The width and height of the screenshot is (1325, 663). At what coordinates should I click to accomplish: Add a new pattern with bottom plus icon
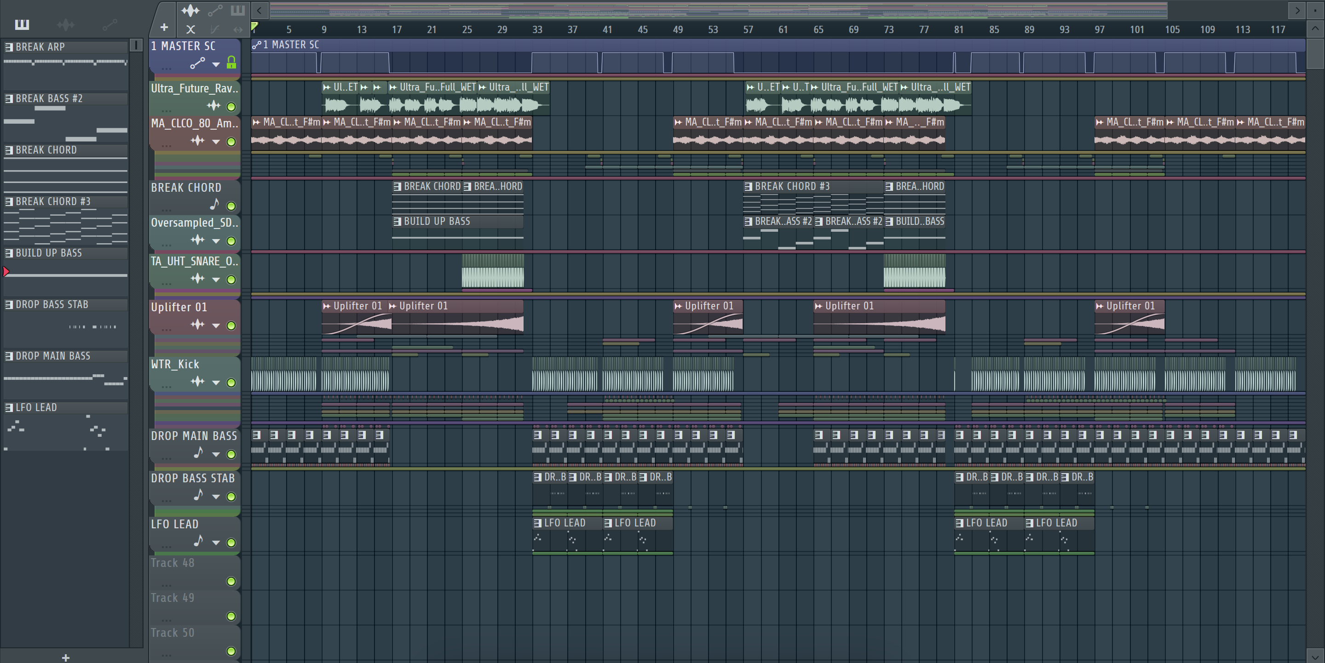65,657
